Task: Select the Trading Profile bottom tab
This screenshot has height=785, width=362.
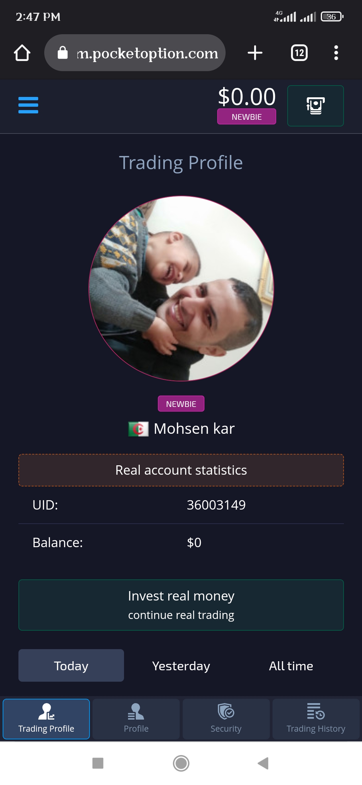Action: 46,719
